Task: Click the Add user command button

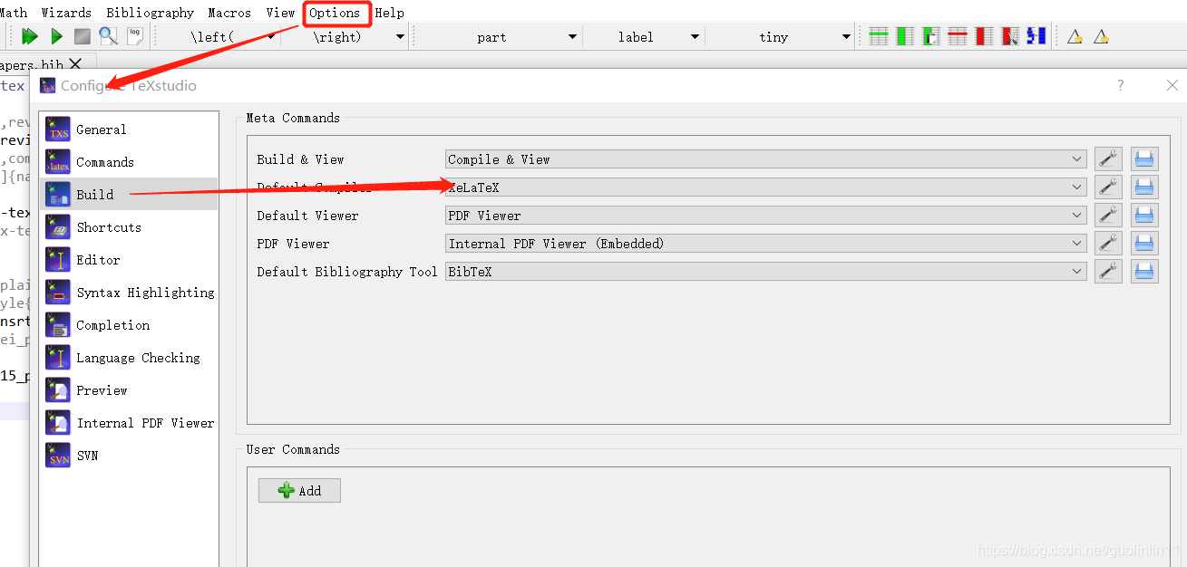Action: [299, 490]
